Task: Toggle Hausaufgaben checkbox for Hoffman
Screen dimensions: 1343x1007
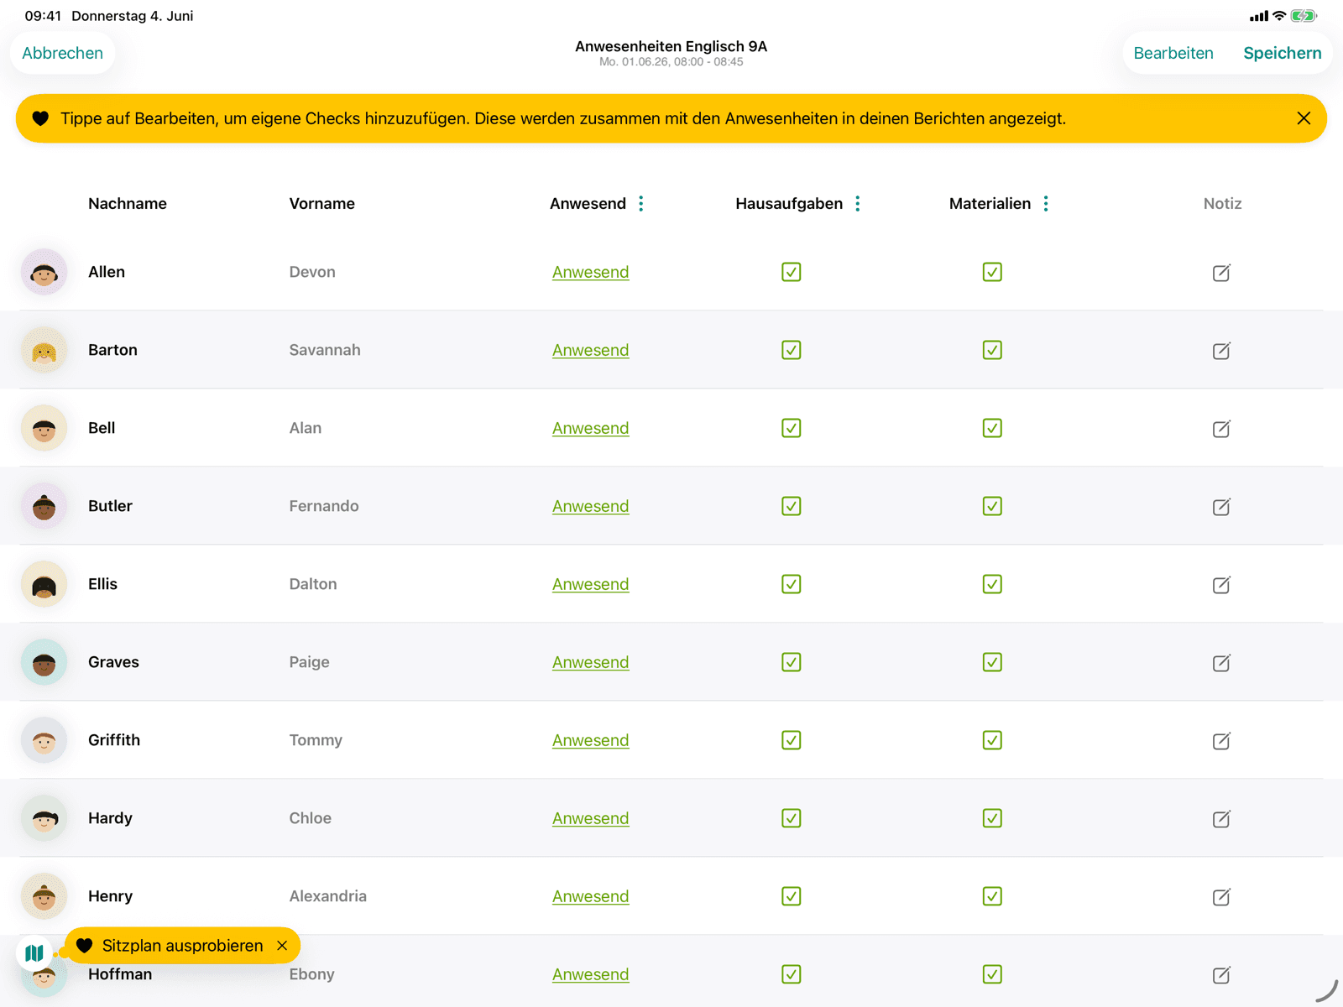Action: coord(791,974)
